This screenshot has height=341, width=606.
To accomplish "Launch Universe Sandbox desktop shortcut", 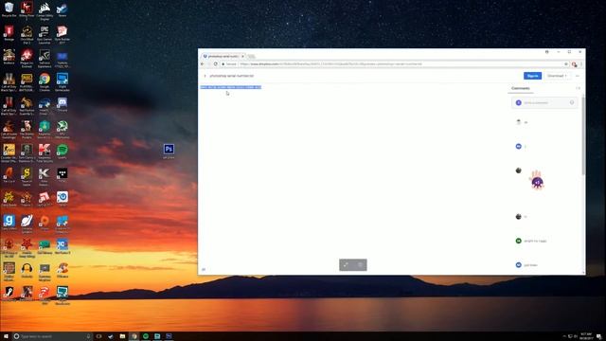I will coord(27,224).
